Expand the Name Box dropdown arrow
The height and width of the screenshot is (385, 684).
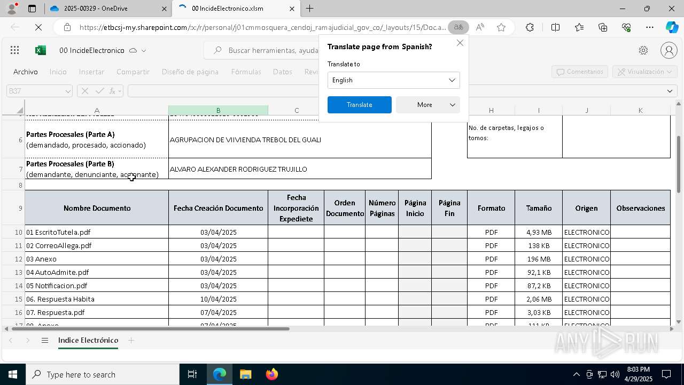68,91
